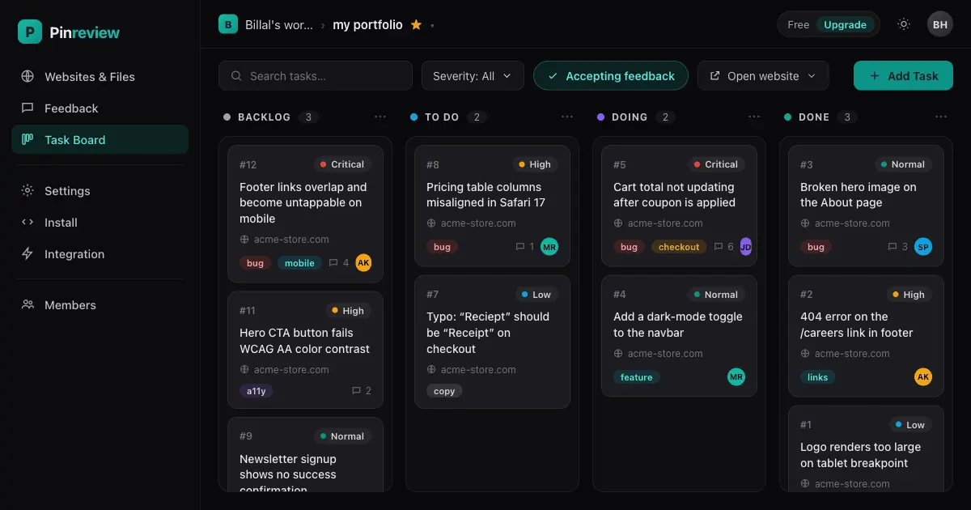Open the Feedback section
The width and height of the screenshot is (971, 510).
coord(100,108)
